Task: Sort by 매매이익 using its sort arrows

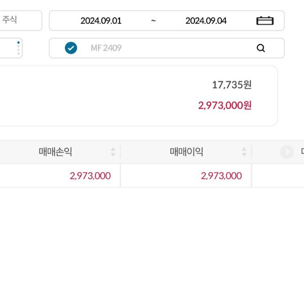Action: tap(244, 151)
